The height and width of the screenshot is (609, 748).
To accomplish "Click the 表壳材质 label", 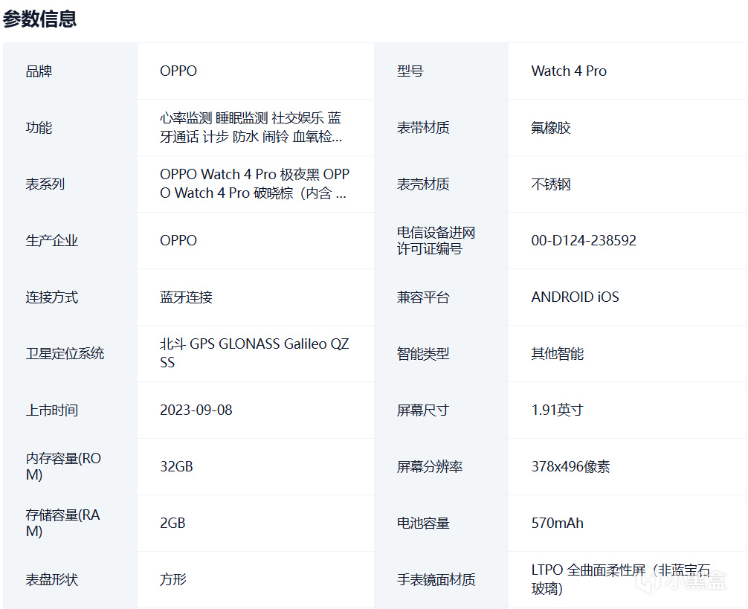I will coord(423,184).
